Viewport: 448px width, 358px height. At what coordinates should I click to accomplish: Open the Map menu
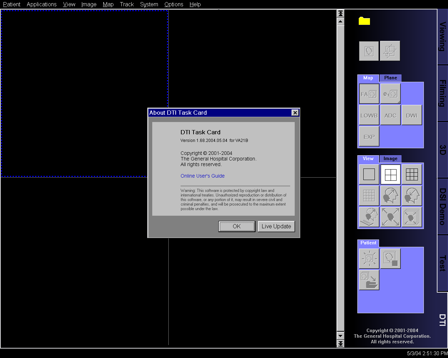coord(108,4)
